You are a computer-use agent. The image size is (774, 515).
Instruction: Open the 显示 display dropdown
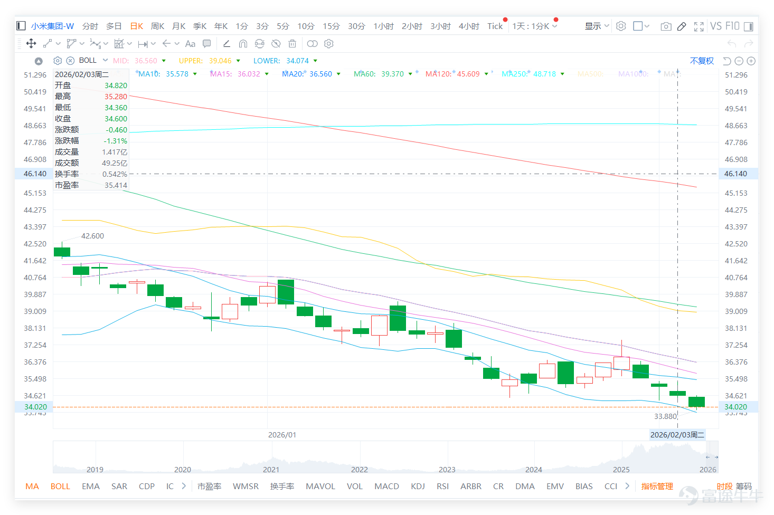[597, 26]
